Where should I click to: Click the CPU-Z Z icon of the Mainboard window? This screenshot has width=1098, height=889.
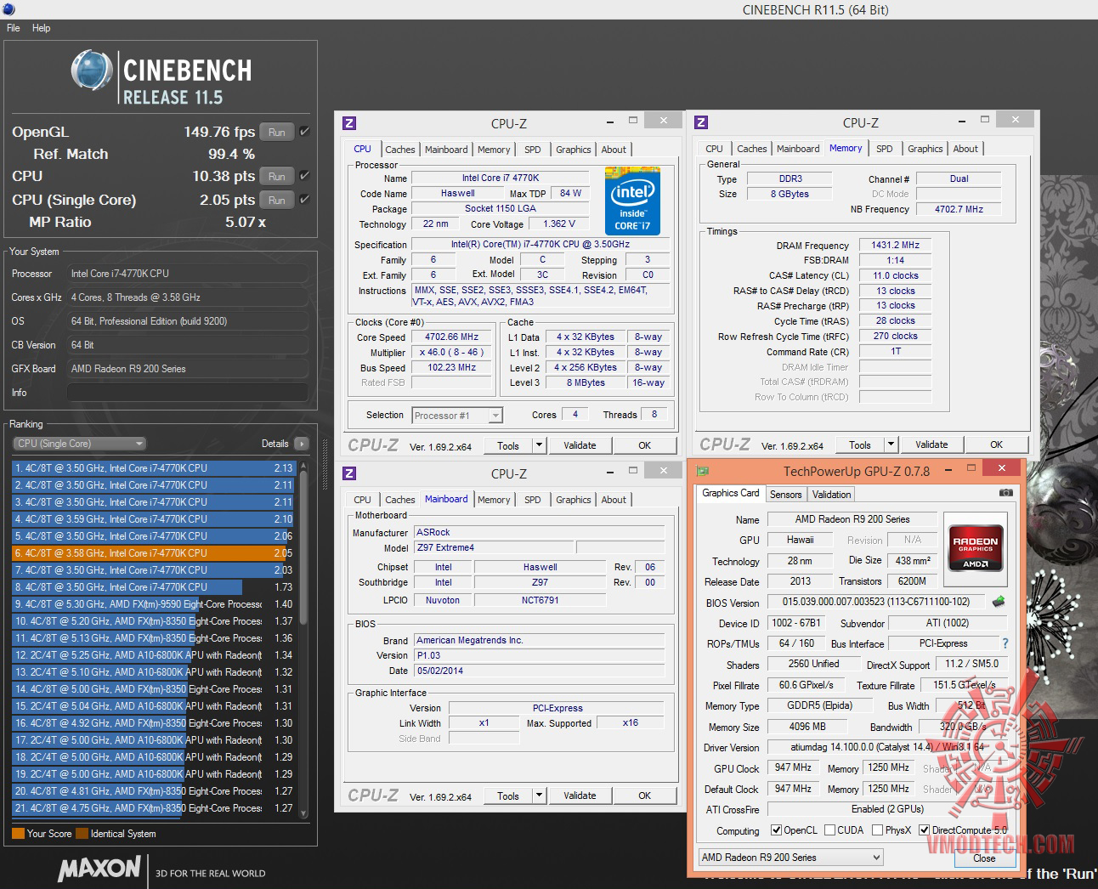coord(349,473)
